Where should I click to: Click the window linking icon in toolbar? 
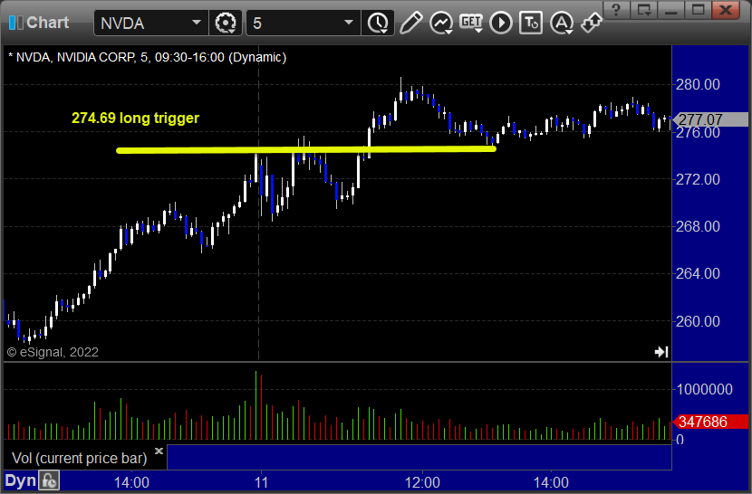pos(592,22)
